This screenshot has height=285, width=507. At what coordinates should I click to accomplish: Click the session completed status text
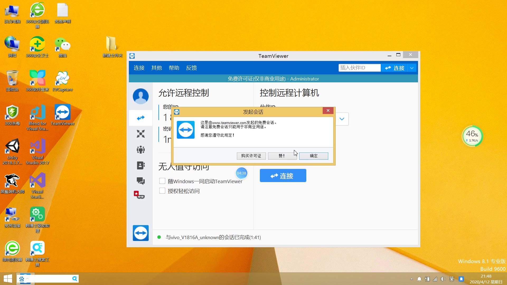213,237
